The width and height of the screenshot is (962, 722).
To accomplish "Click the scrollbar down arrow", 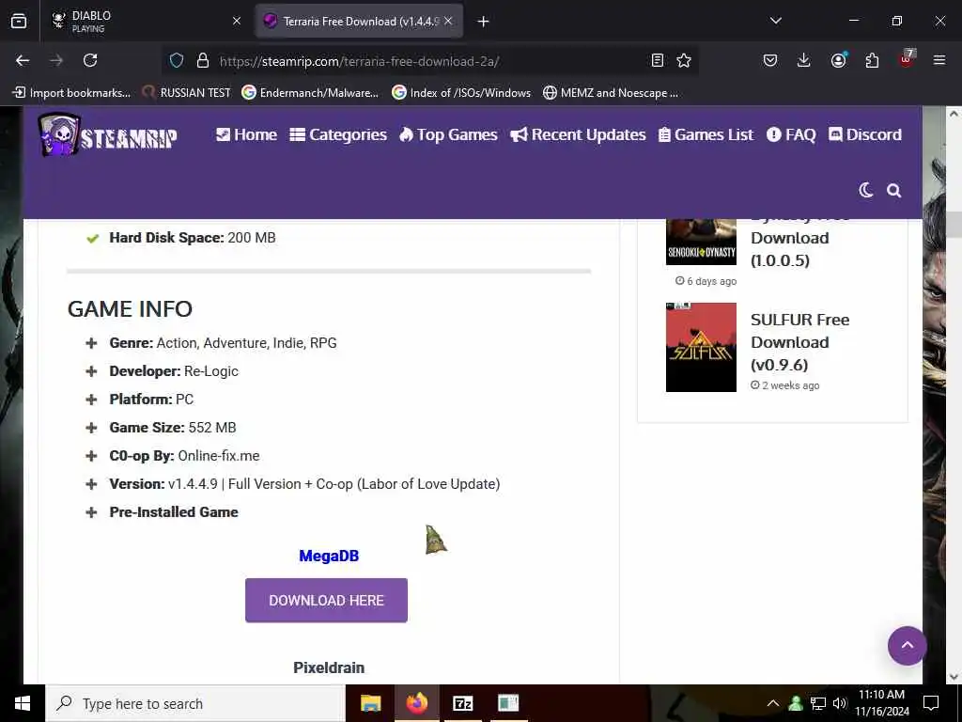I will tap(954, 677).
